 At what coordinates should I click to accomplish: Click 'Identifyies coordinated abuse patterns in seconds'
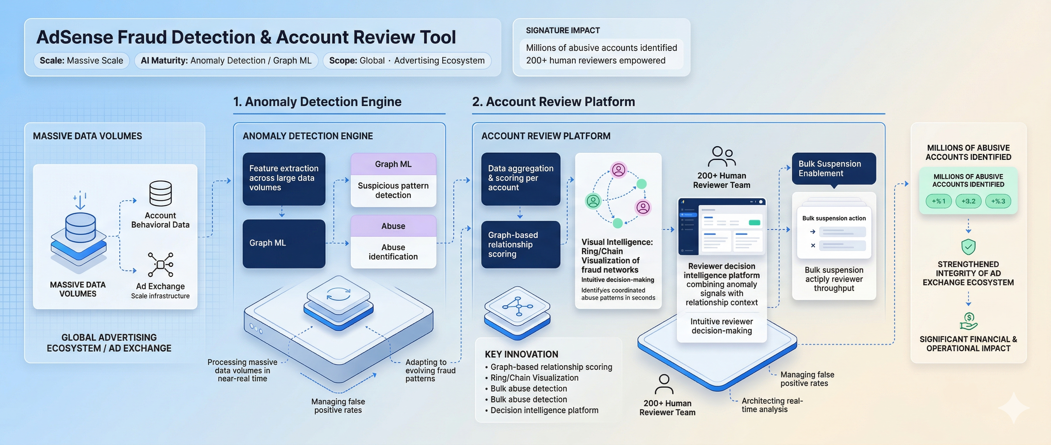coord(618,294)
